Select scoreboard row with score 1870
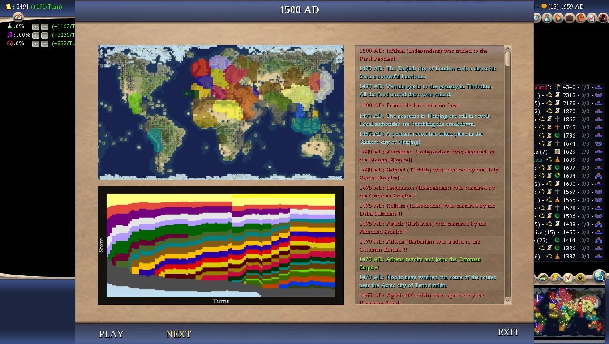Screen dimensions: 609x344 pos(569,112)
